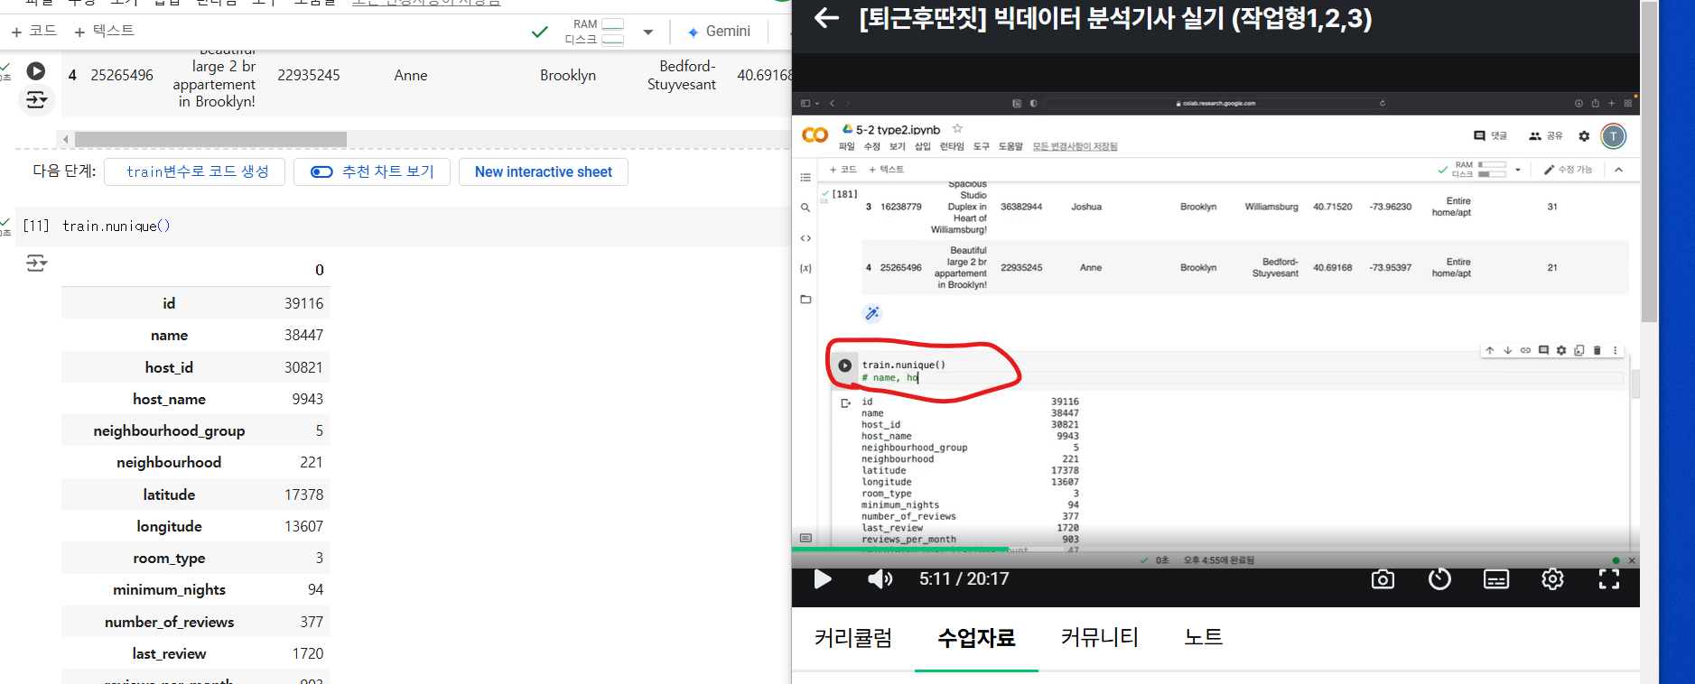Open the Gemini assistant
This screenshot has height=684, width=1695.
coord(719,32)
